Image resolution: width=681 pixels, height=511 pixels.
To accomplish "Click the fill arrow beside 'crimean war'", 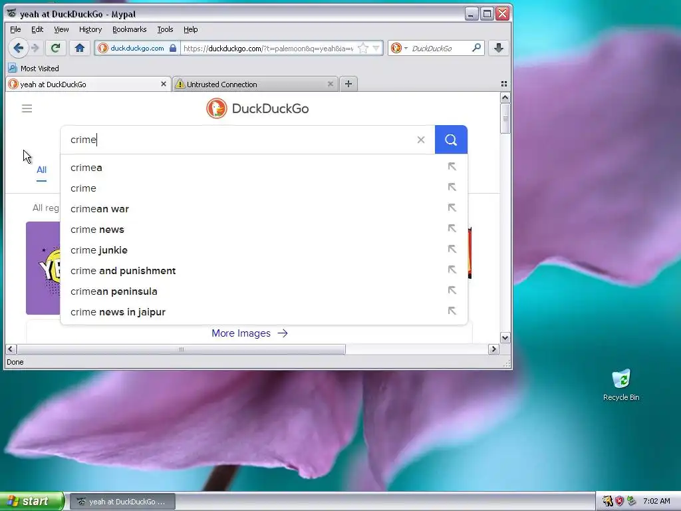I will pyautogui.click(x=452, y=208).
